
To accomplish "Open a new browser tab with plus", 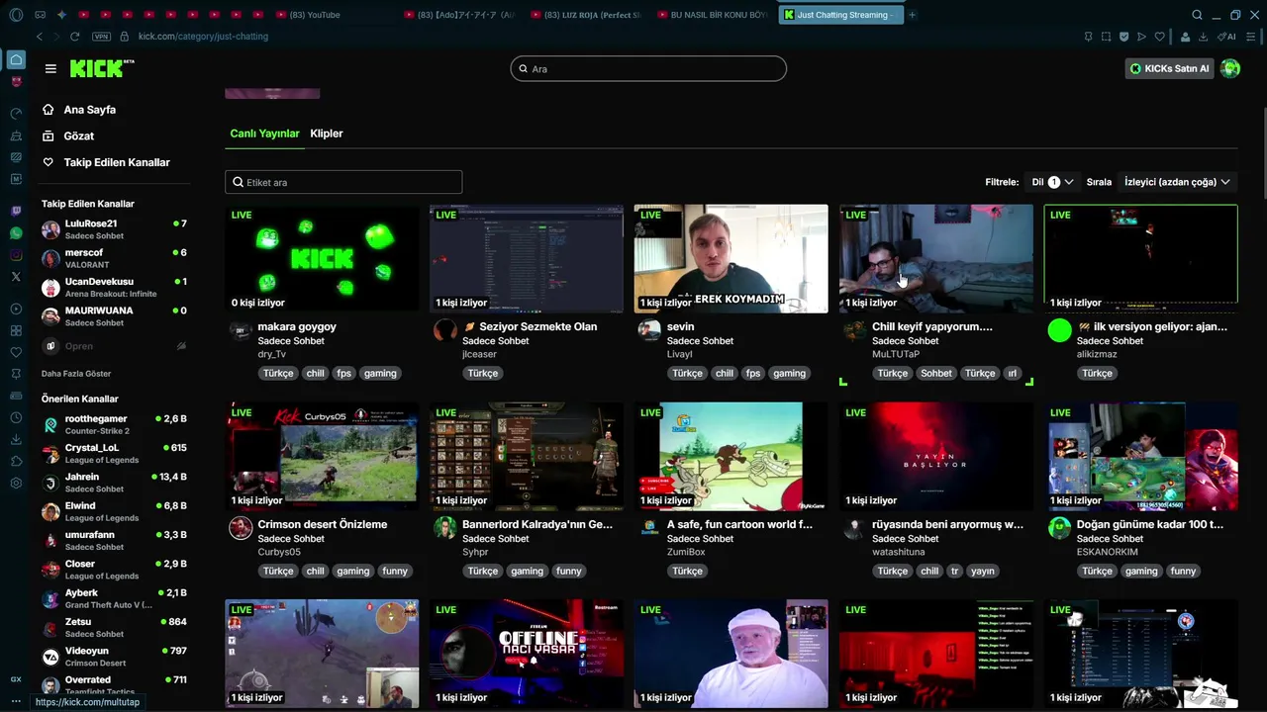I will point(912,15).
